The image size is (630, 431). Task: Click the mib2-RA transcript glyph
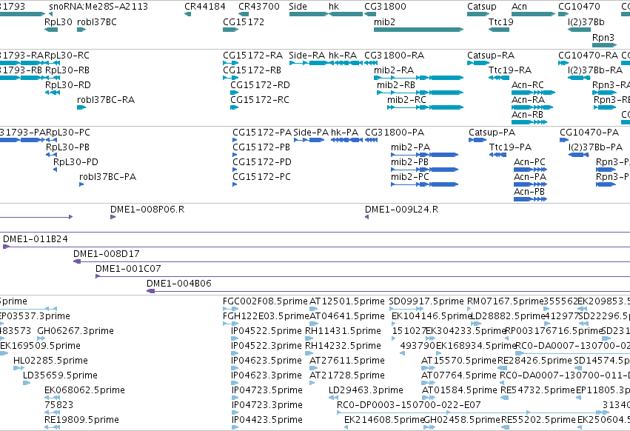[x=418, y=78]
